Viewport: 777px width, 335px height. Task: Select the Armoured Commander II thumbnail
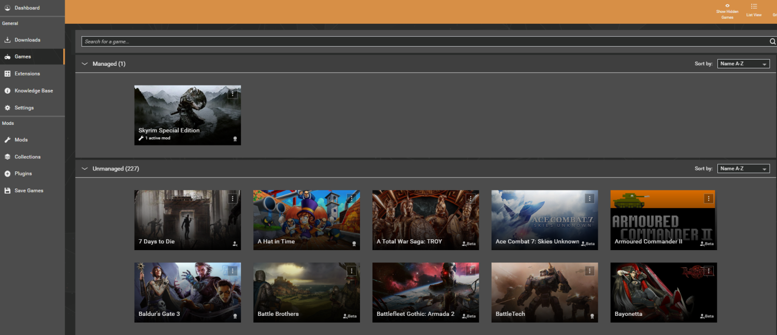(x=664, y=220)
